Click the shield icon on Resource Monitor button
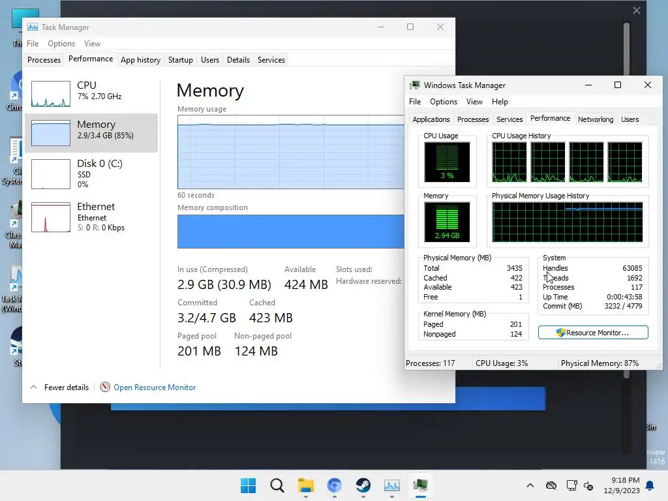Viewport: 668px width, 501px height. click(560, 333)
